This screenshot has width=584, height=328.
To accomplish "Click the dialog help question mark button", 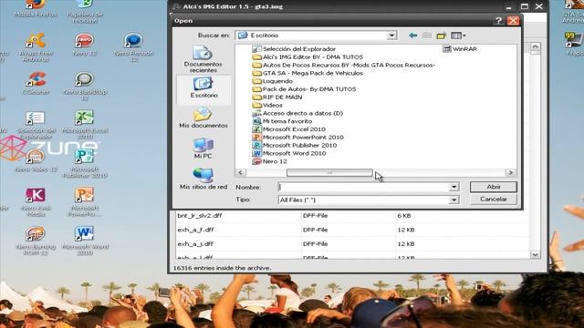I will [x=499, y=21].
